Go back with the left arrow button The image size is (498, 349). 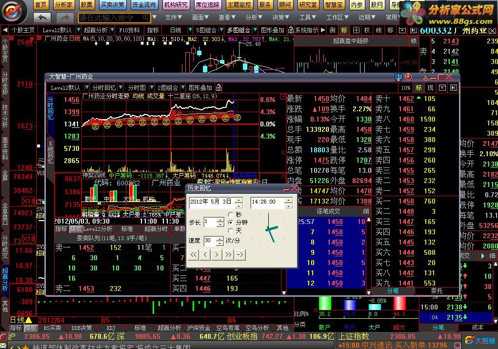point(42,18)
